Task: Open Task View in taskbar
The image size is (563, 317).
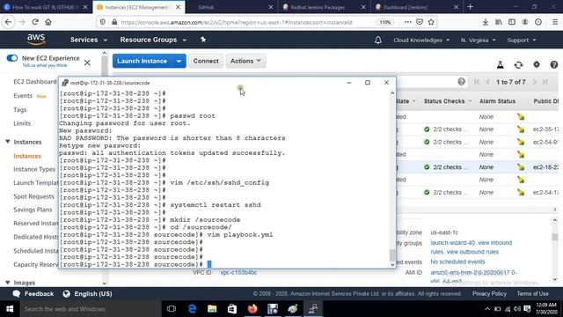Action: tap(172, 309)
